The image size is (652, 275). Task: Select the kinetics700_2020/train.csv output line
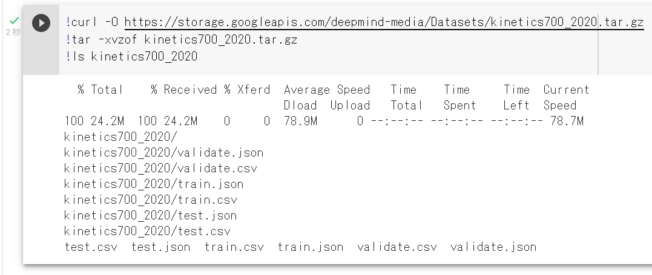coord(151,200)
